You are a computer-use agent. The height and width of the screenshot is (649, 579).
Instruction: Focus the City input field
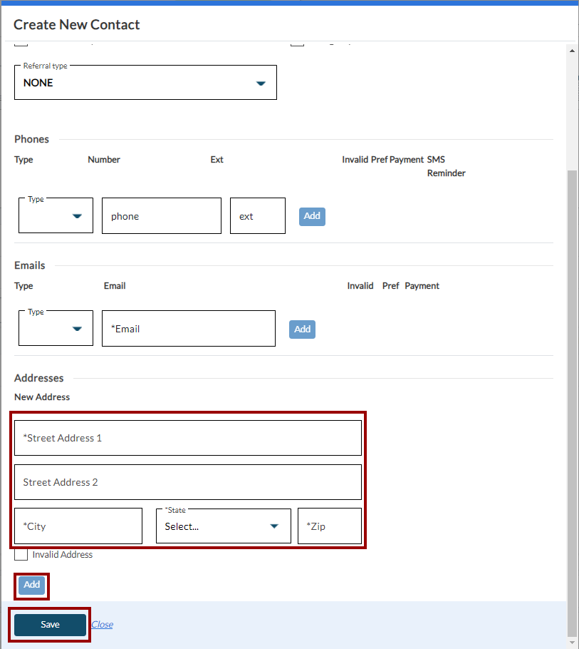click(78, 526)
